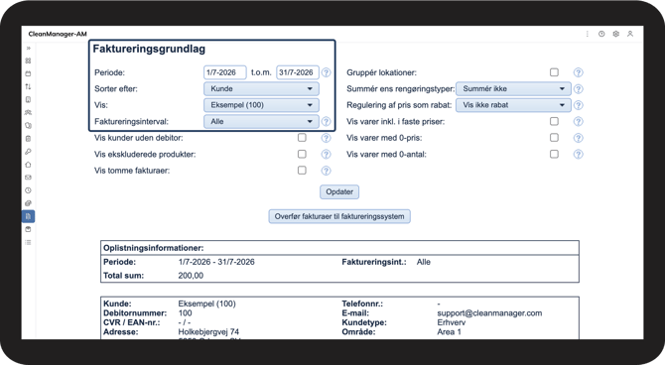The height and width of the screenshot is (365, 665).
Task: Enable Vis ekskluderede produkter checkbox
Action: (x=302, y=154)
